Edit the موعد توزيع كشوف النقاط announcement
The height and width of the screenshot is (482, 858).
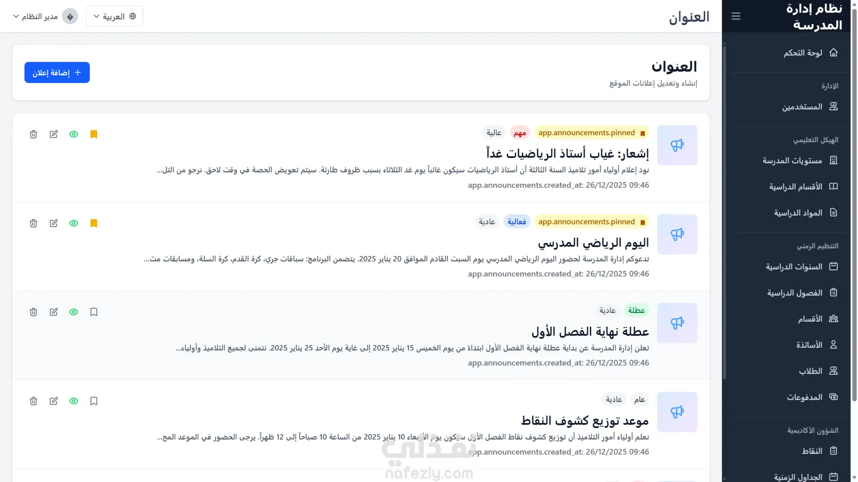(x=54, y=401)
